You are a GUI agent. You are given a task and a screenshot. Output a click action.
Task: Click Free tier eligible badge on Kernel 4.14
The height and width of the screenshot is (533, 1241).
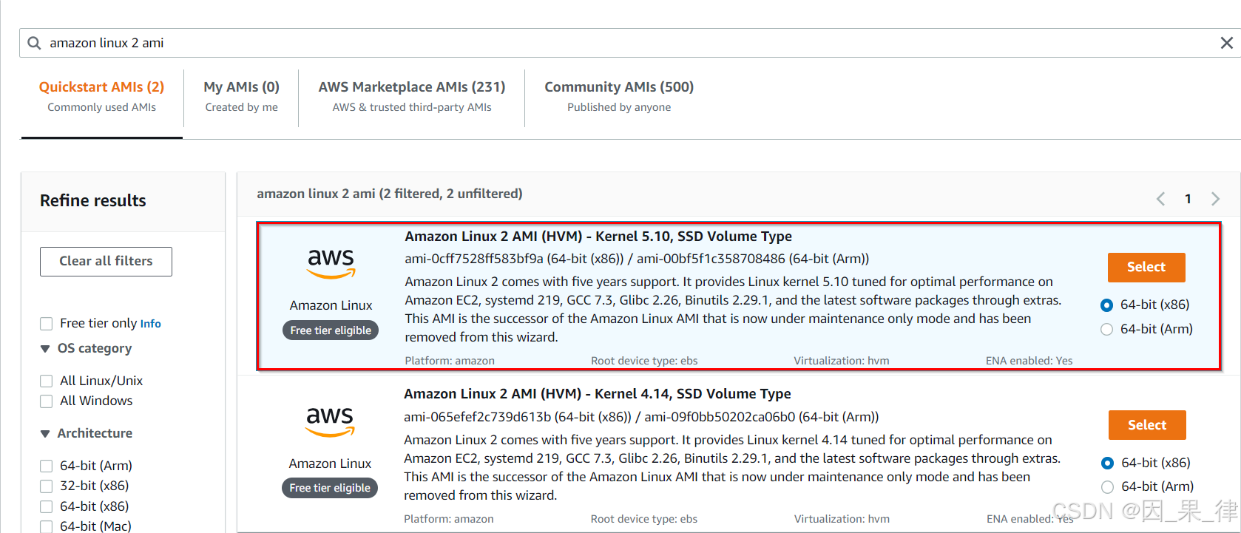[330, 488]
